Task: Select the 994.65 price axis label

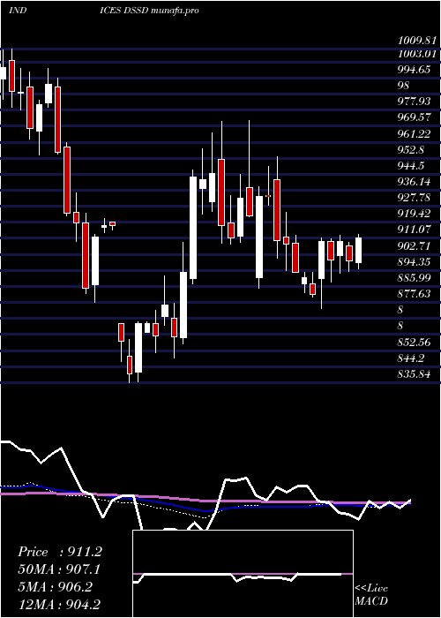Action: point(414,70)
